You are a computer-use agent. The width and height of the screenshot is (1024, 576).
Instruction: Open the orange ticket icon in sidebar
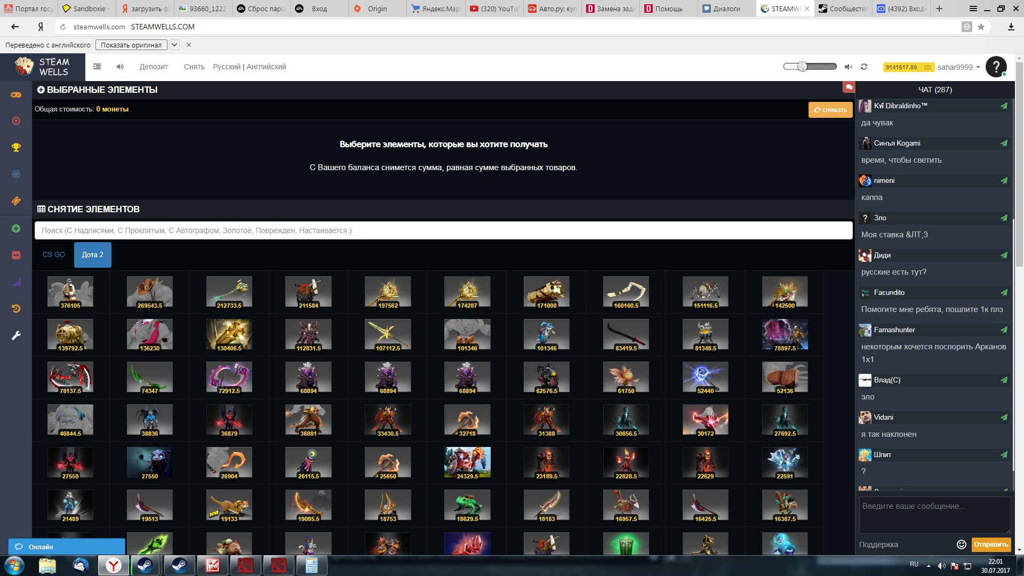(16, 201)
